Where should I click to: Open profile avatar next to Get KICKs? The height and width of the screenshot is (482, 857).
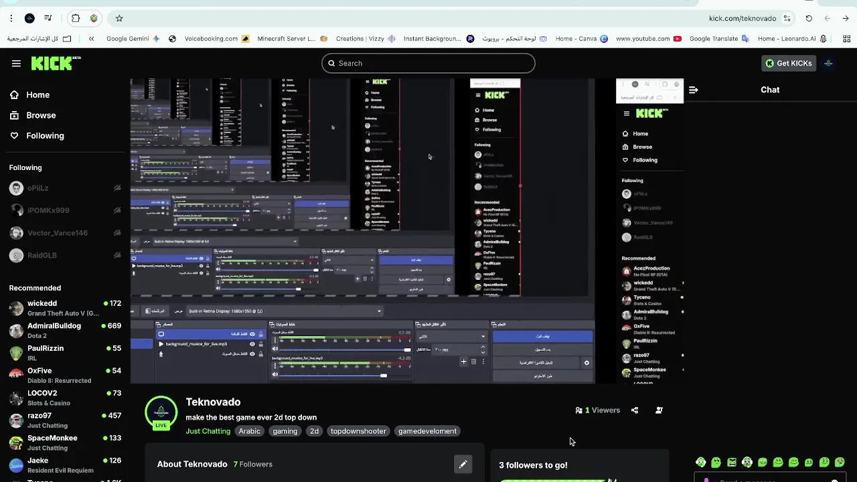tap(828, 63)
